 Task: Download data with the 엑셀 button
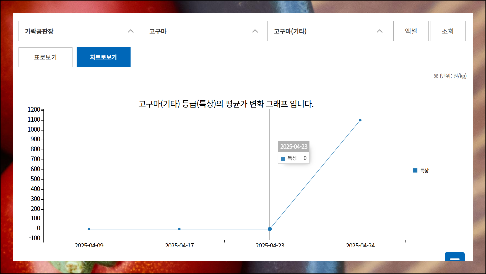[411, 31]
